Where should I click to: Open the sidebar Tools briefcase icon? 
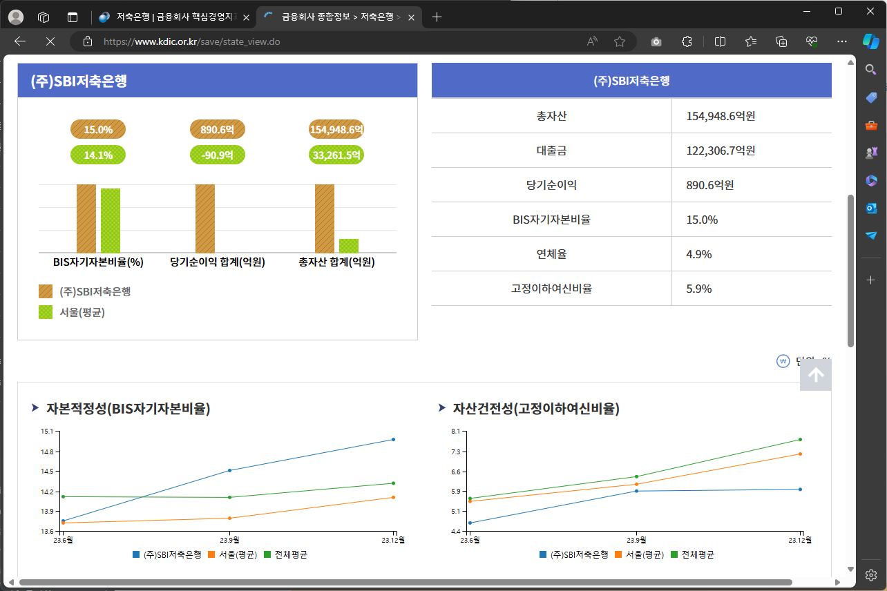pyautogui.click(x=871, y=125)
